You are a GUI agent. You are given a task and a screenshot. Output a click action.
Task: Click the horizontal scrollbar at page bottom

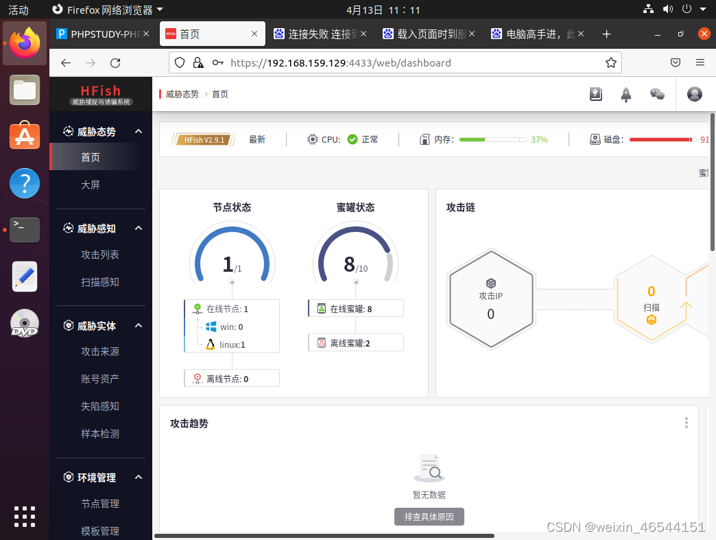click(x=324, y=536)
